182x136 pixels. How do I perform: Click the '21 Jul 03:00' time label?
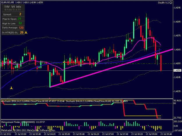21,134
